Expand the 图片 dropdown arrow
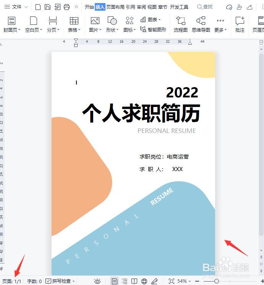The width and height of the screenshot is (264, 285). click(x=100, y=30)
